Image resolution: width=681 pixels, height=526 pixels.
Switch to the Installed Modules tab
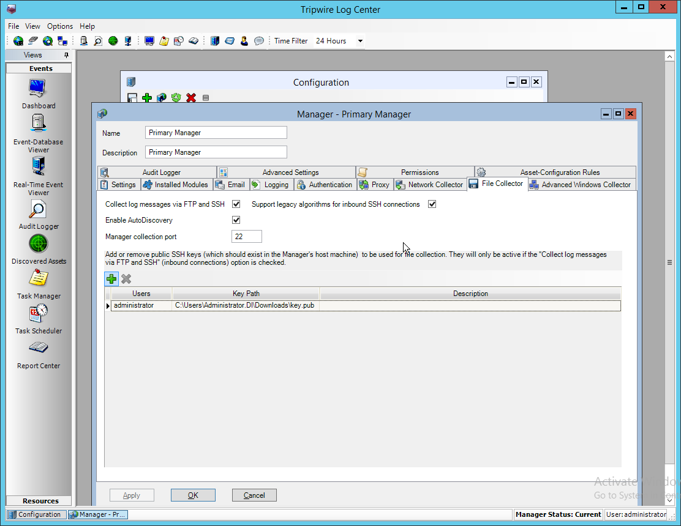coord(177,185)
